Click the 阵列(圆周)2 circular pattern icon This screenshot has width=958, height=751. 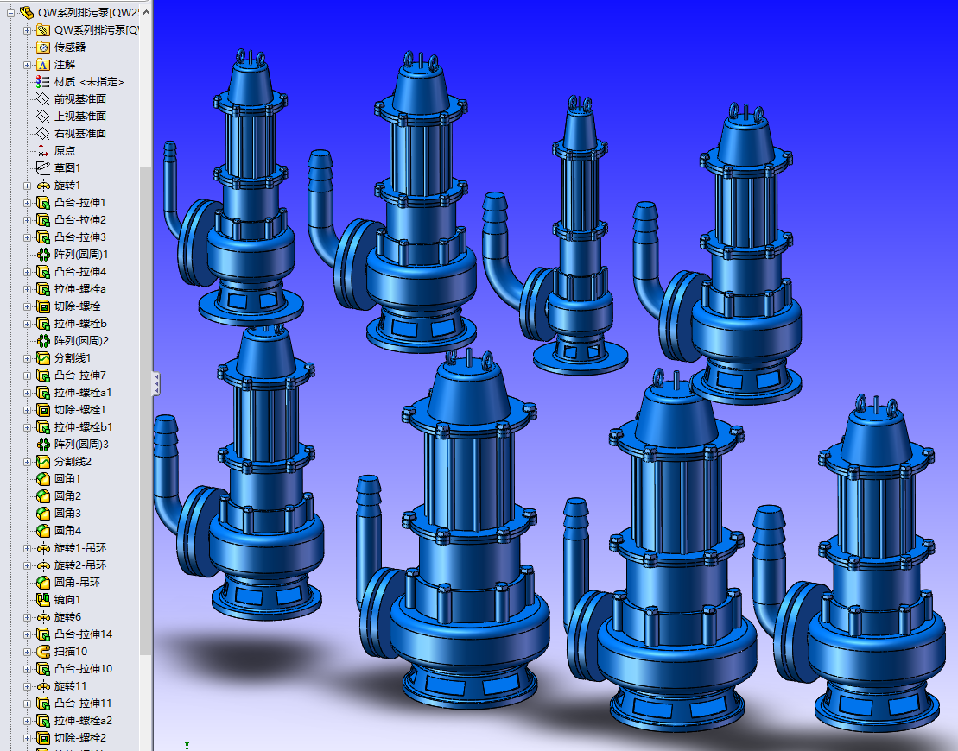pos(43,341)
